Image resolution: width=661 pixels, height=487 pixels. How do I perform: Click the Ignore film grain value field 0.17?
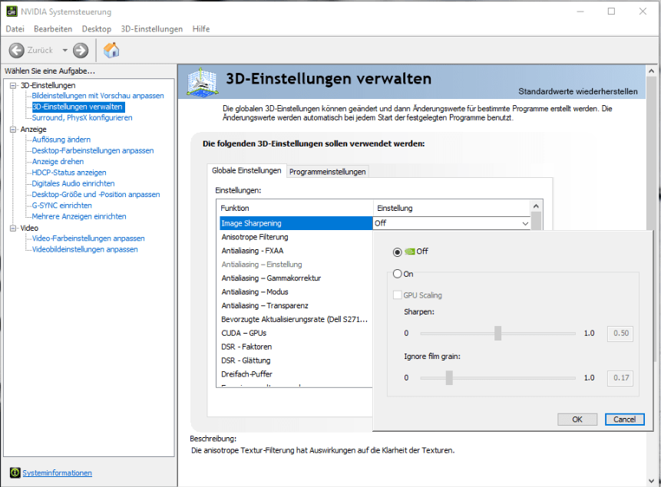point(620,378)
